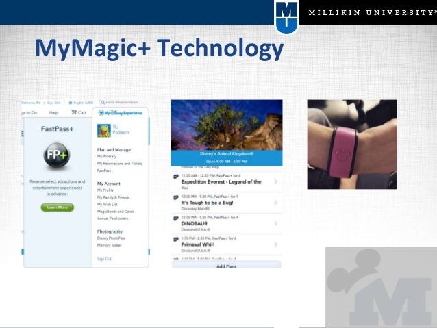Viewport: 437px width, 328px height.
Task: Click the Sign Out link in top bar
Action: pos(54,103)
